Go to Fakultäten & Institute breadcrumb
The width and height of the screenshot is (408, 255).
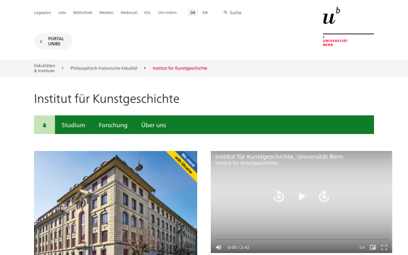pyautogui.click(x=44, y=68)
